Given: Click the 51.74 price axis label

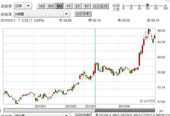Looking at the screenshot, I should pyautogui.click(x=161, y=87).
